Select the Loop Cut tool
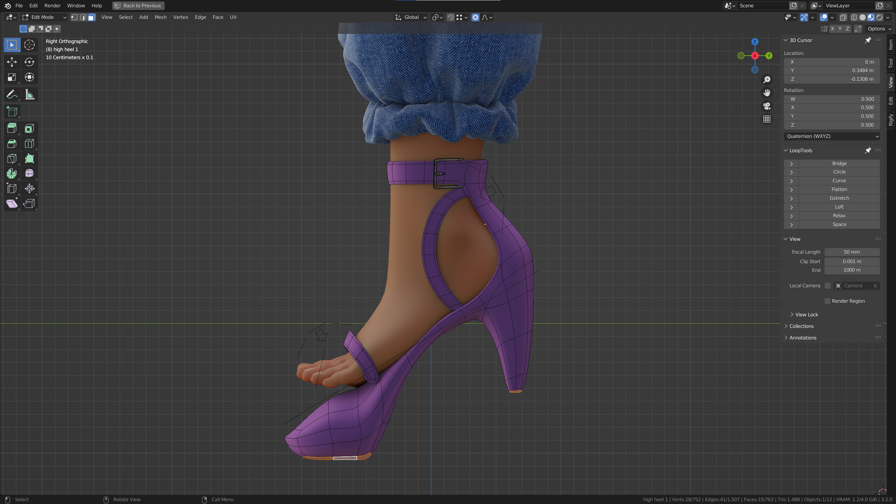 pyautogui.click(x=29, y=143)
